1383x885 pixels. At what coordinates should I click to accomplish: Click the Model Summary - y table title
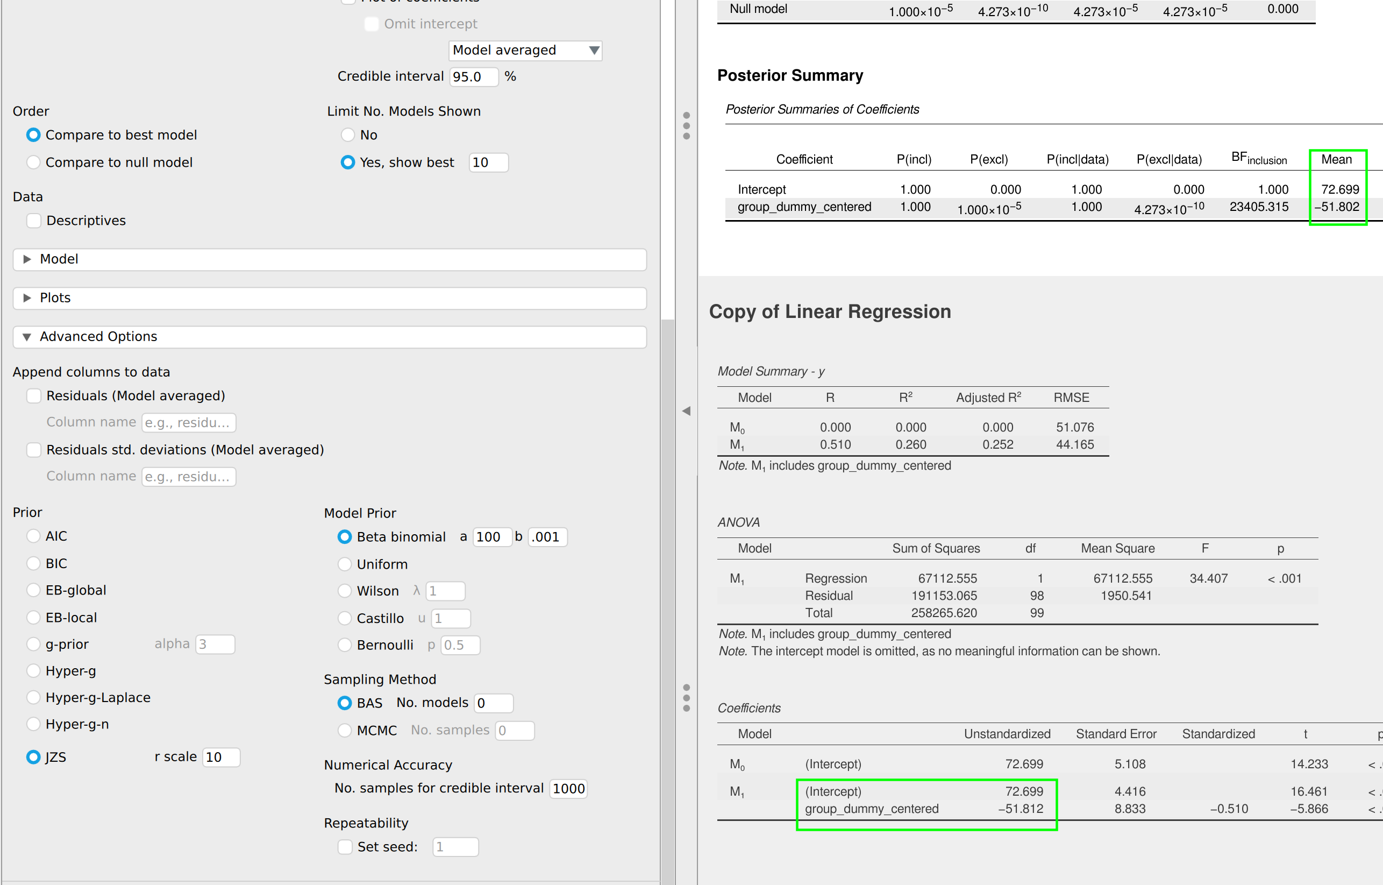click(771, 372)
